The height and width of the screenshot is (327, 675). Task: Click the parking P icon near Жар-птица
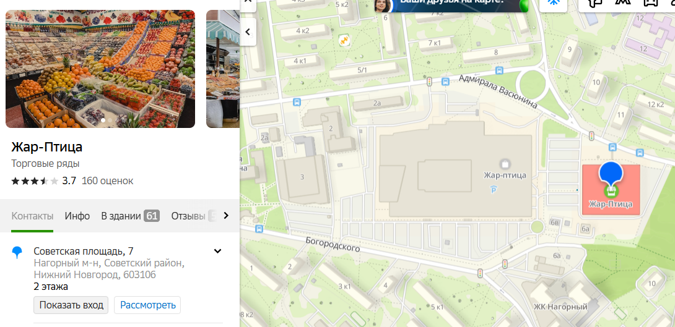[x=494, y=189]
